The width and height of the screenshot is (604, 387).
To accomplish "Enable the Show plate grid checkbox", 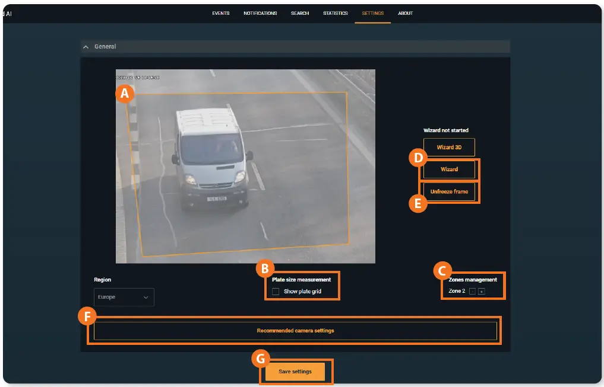I will pyautogui.click(x=276, y=292).
